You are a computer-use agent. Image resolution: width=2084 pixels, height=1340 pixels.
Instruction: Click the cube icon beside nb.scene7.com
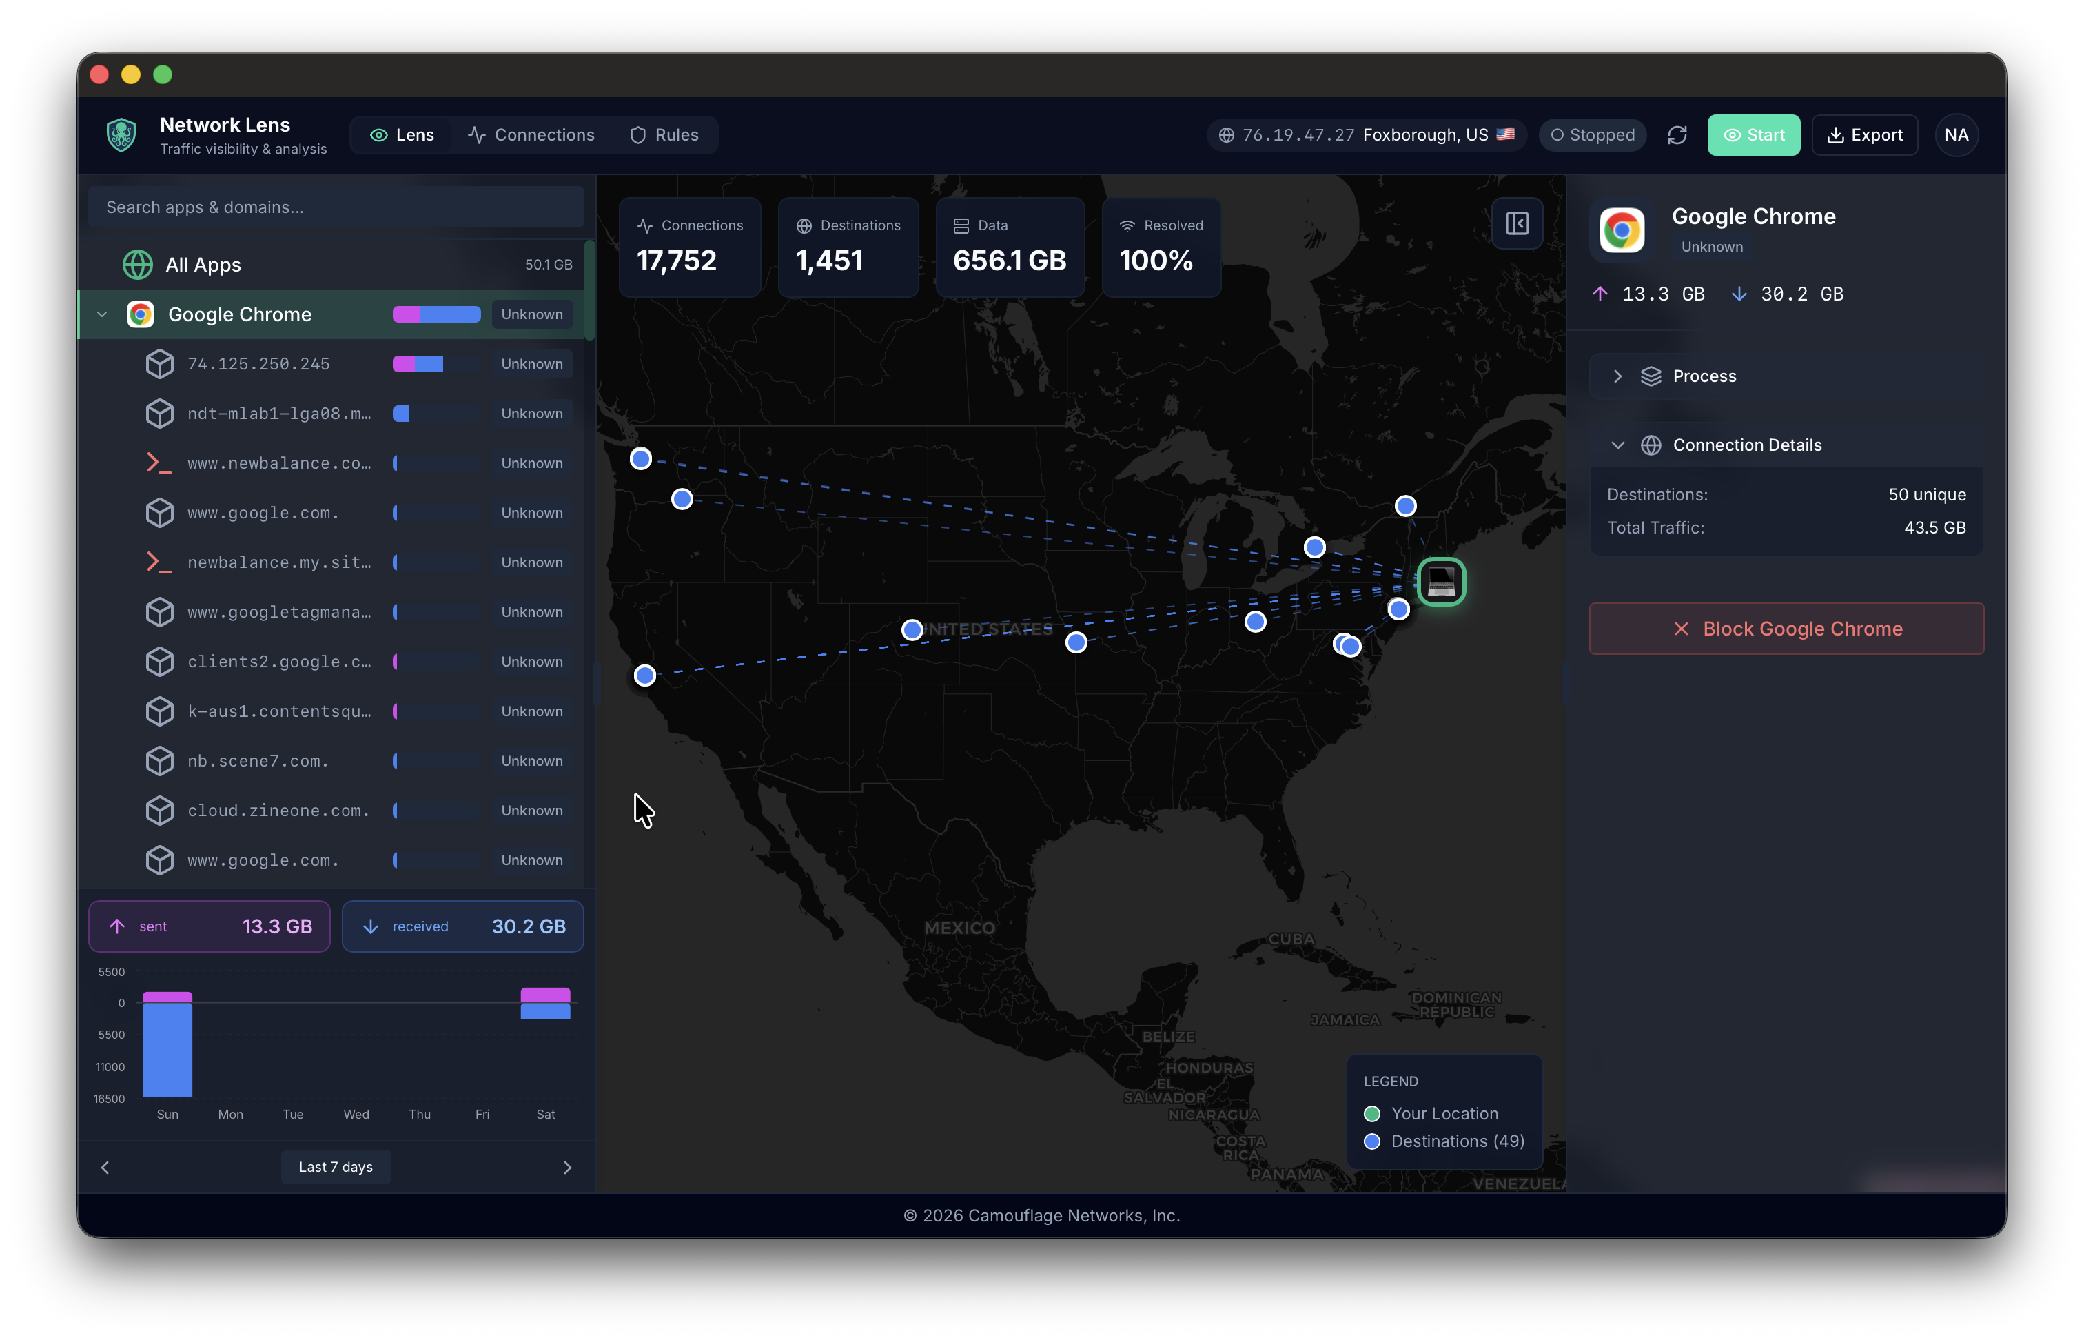tap(159, 760)
